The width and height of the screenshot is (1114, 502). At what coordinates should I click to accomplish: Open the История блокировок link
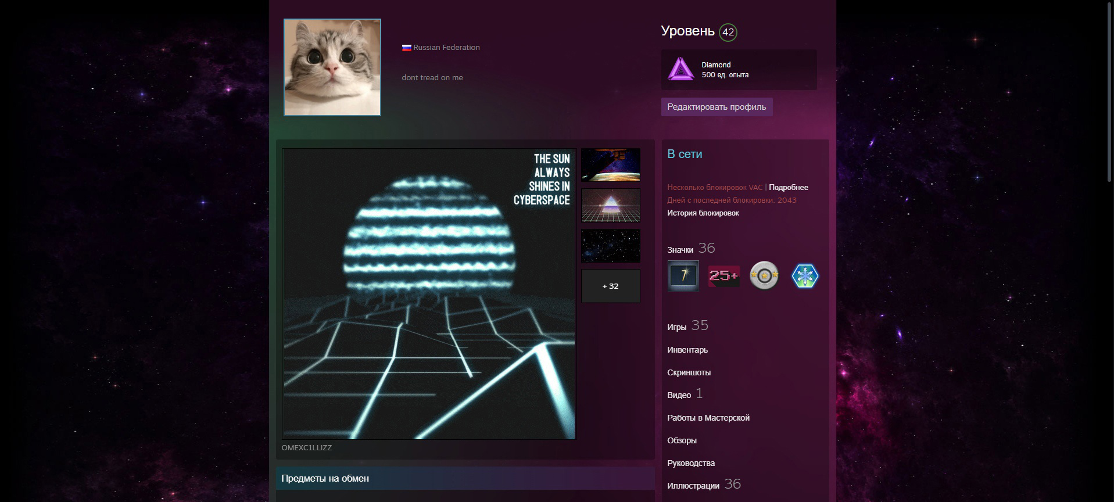click(703, 213)
